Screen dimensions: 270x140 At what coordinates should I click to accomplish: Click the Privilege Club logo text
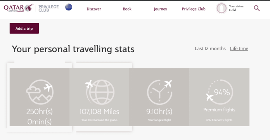tap(48, 9)
